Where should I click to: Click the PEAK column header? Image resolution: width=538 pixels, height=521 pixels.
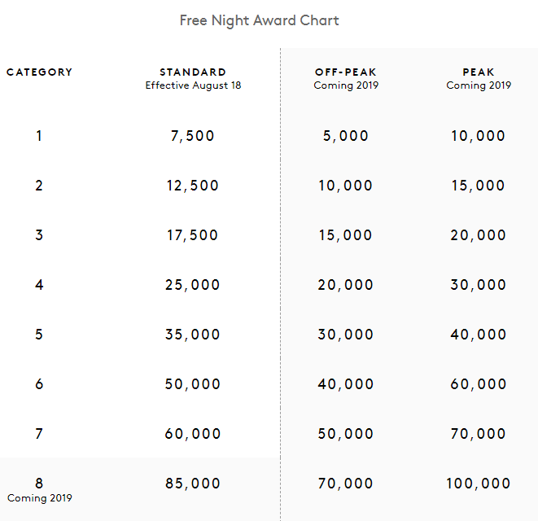click(479, 72)
